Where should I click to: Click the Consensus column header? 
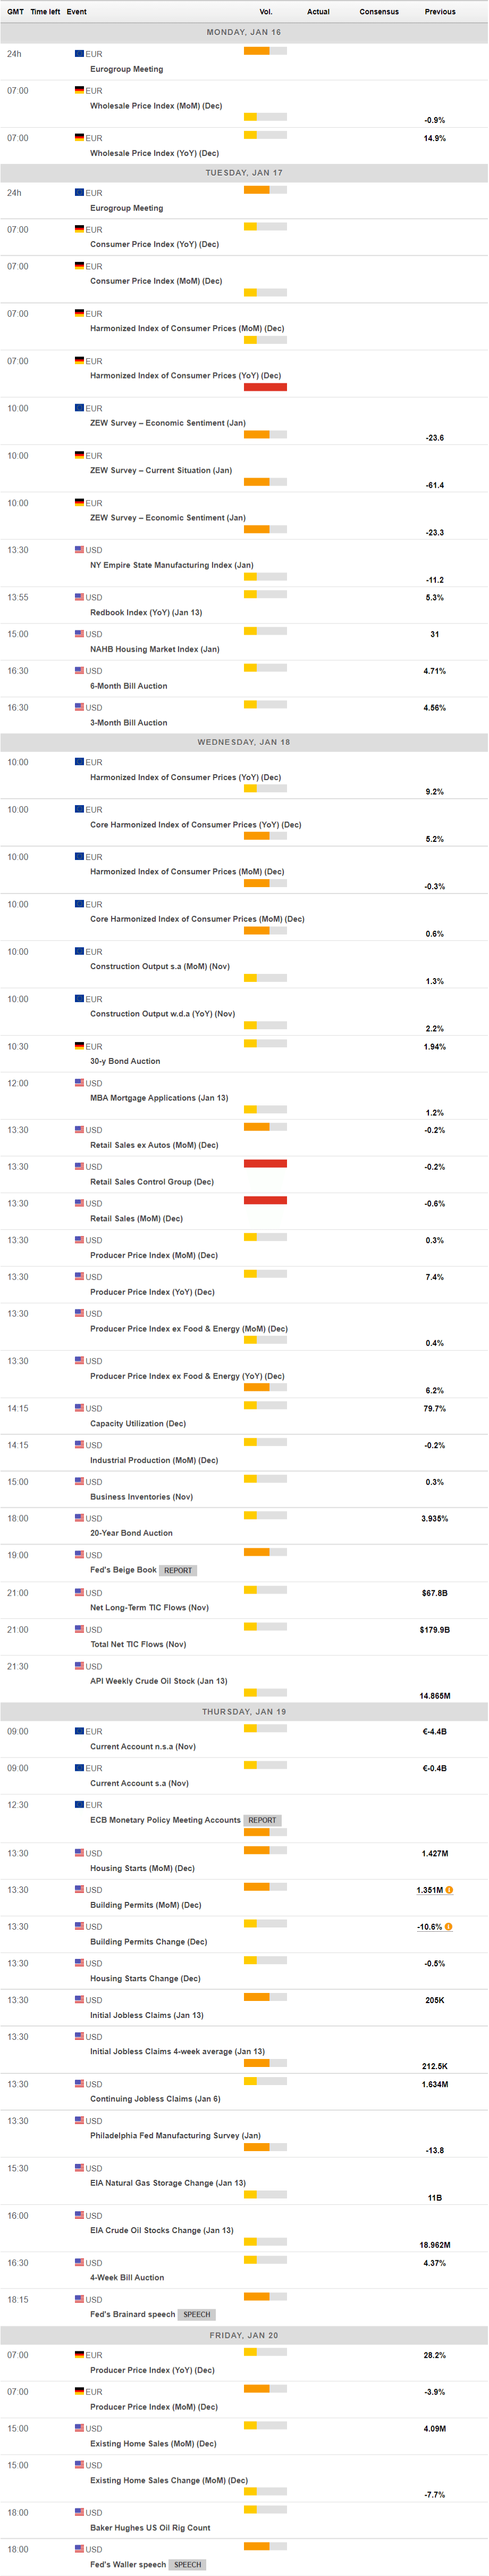(378, 12)
